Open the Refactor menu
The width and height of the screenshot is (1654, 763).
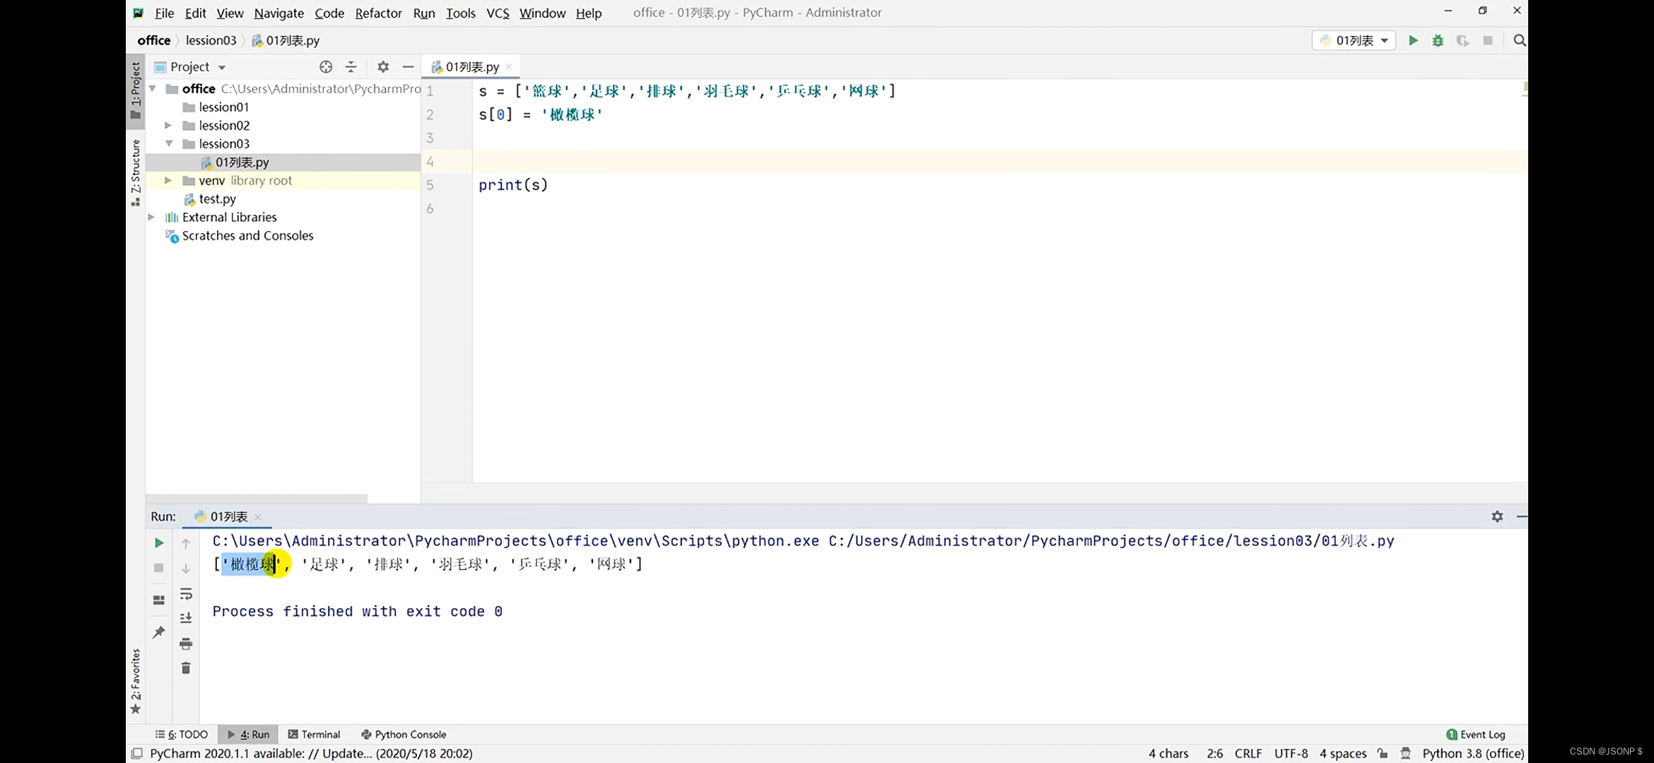(378, 13)
